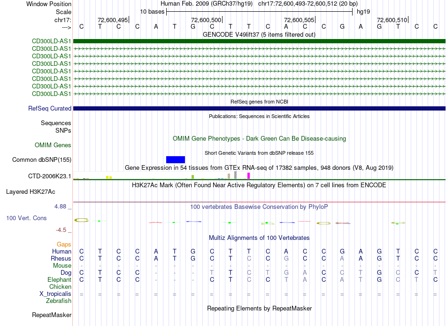This screenshot has height=326, width=446.
Task: Click the X_tropicalis alignment row label
Action: (x=55, y=294)
